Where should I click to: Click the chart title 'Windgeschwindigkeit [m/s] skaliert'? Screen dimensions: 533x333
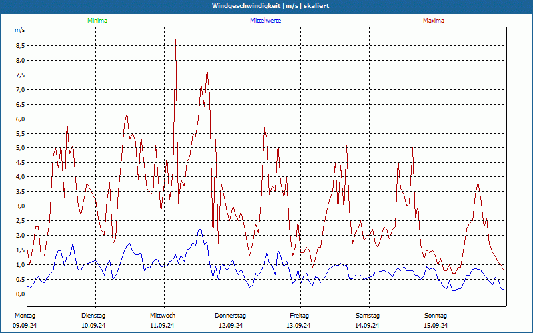[x=270, y=6]
